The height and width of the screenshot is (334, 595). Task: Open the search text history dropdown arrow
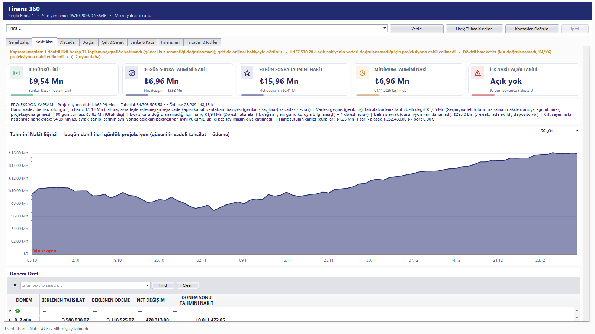(x=147, y=285)
